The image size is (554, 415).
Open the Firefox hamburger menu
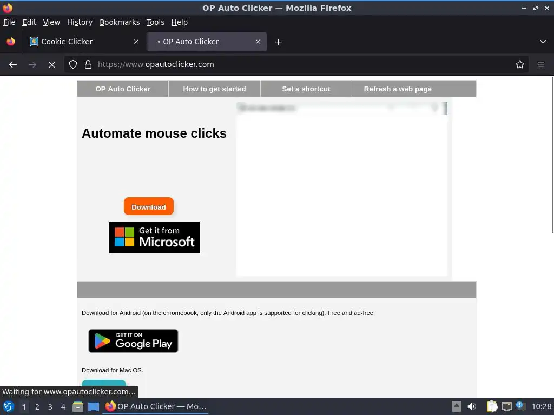[x=541, y=64]
